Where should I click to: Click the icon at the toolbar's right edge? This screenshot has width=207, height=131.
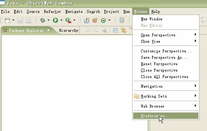click(x=203, y=20)
